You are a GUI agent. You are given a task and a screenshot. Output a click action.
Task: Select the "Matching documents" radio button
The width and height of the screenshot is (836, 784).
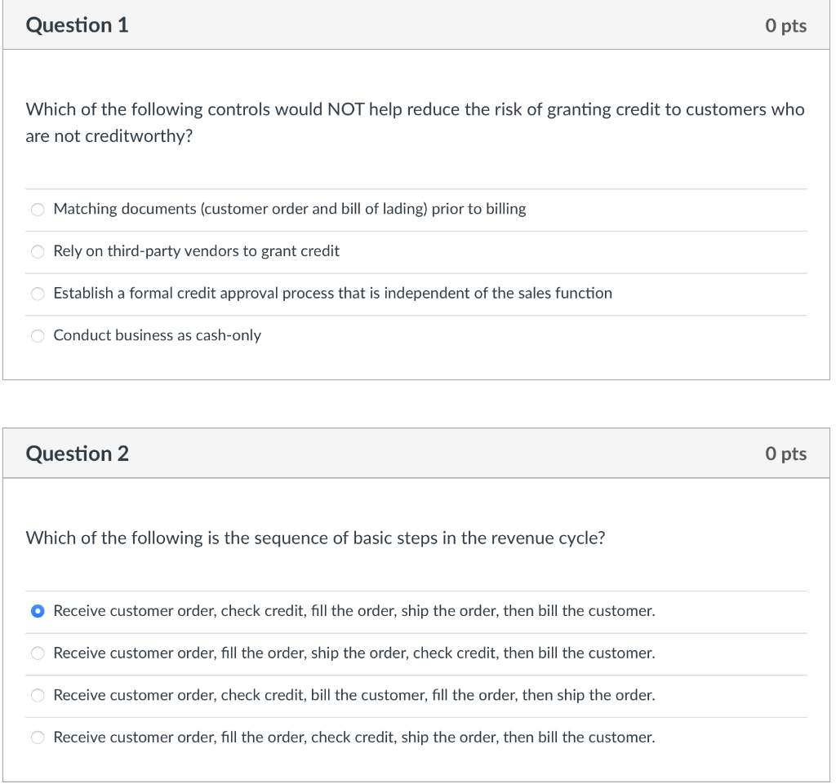(38, 210)
